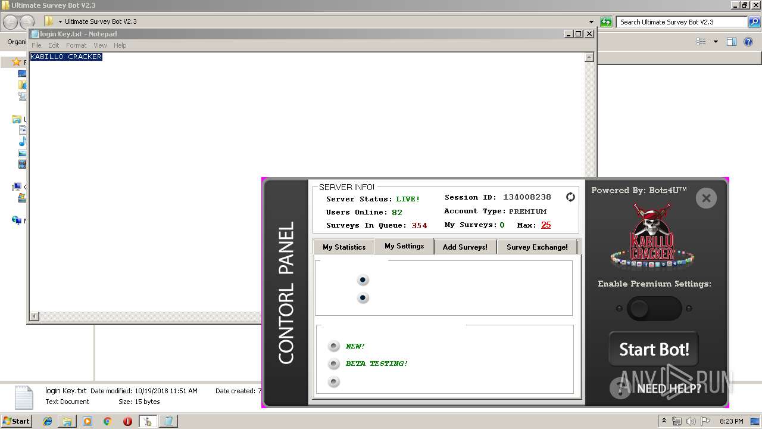Click the Start Bot! button

tap(654, 349)
